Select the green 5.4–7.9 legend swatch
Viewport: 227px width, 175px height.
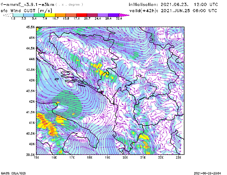pyautogui.click(x=39, y=15)
